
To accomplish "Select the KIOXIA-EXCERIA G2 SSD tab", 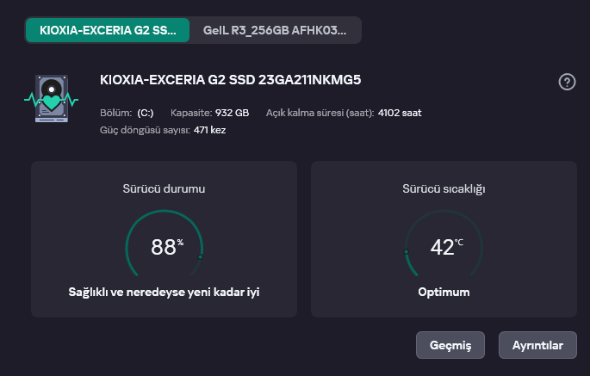I will pyautogui.click(x=108, y=30).
